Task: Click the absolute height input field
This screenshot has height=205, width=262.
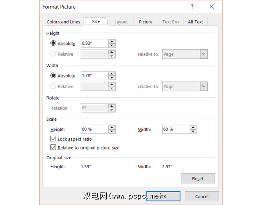Action: tap(94, 43)
